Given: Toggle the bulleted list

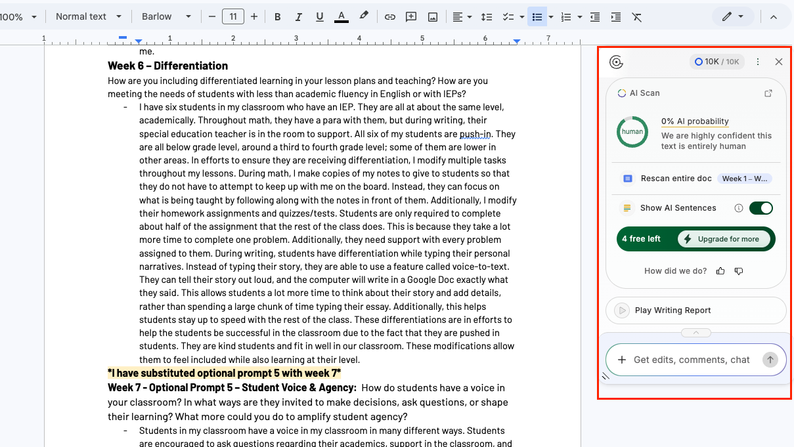Looking at the screenshot, I should (537, 17).
